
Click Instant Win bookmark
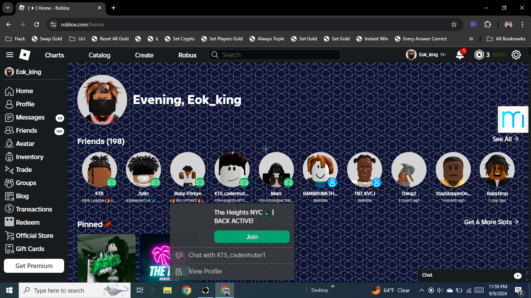[x=372, y=39]
